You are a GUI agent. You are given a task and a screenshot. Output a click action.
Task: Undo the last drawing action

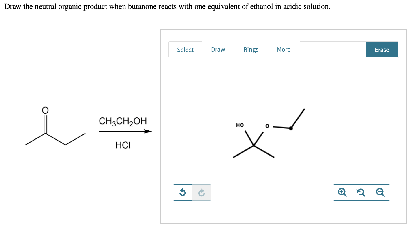(182, 192)
